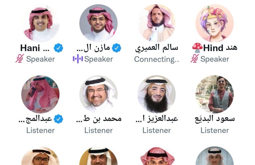This screenshot has width=255, height=165.
Task: Click the purple audio waveform speaking icon
Action: point(78,59)
